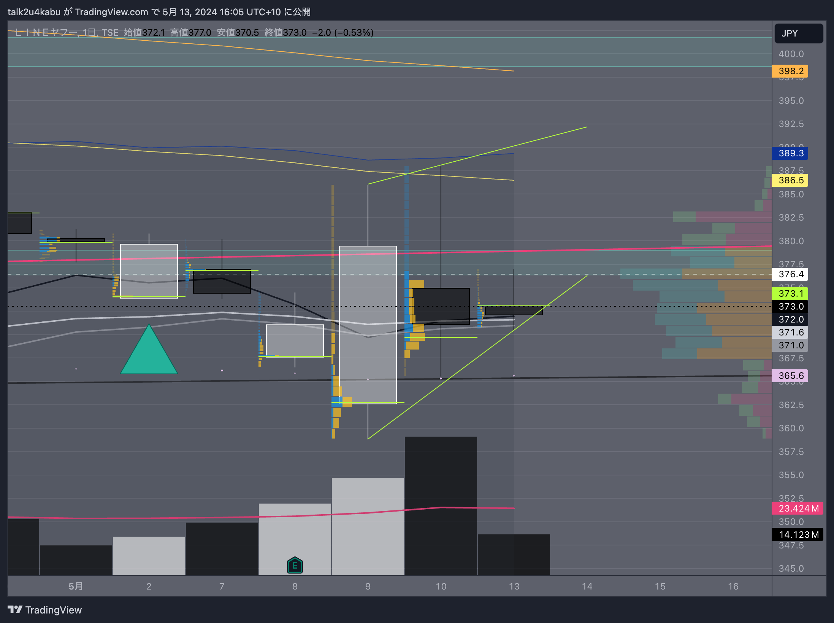
Task: Click the talk2u4kabu publisher header text
Action: [x=34, y=12]
